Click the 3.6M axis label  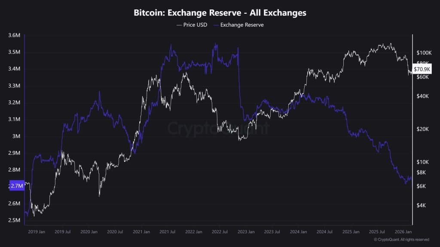[14, 35]
